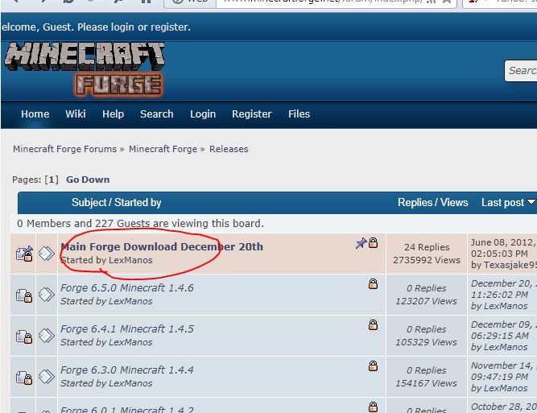Open LexManos profile under Forge 6.5.0 topic
The width and height of the screenshot is (537, 413).
click(x=130, y=301)
